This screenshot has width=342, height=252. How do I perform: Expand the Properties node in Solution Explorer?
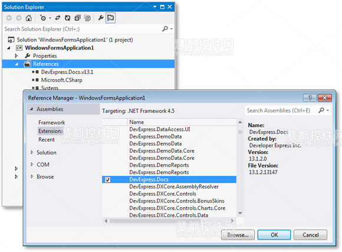pyautogui.click(x=17, y=56)
